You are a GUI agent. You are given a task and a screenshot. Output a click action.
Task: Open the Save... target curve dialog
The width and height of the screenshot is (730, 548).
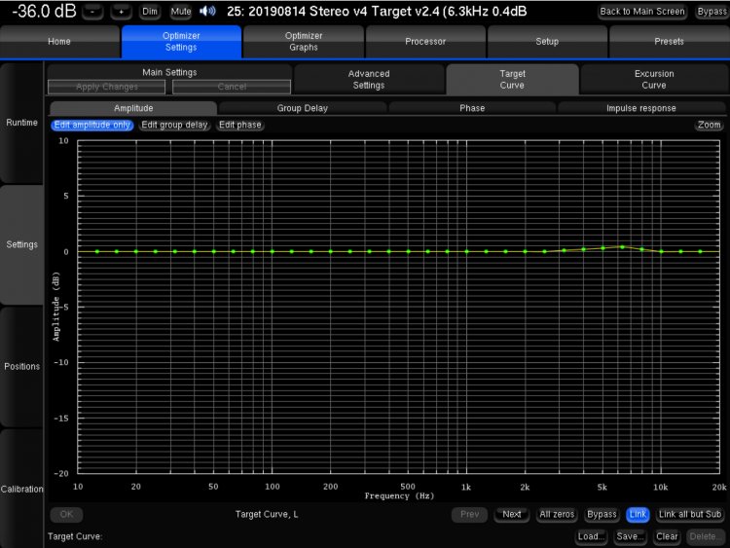point(630,536)
